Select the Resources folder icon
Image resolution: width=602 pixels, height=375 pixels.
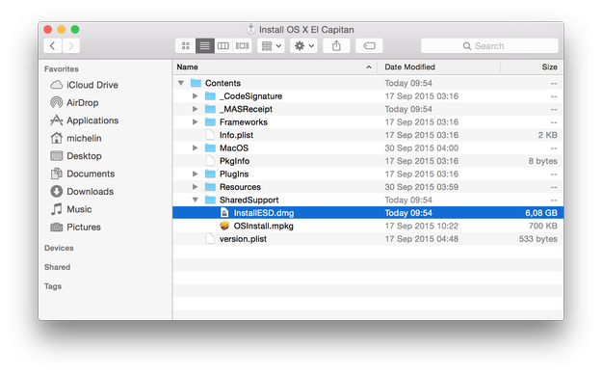pyautogui.click(x=210, y=187)
